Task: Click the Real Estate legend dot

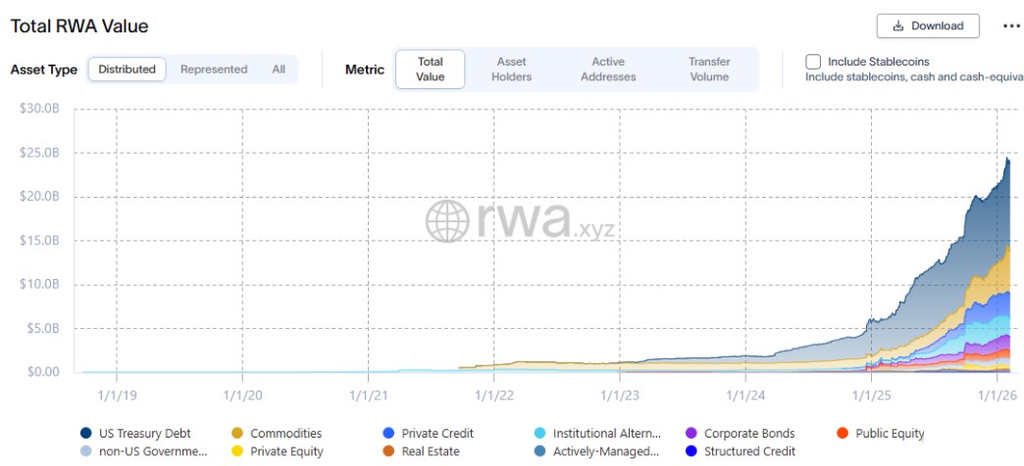Action: pyautogui.click(x=389, y=451)
